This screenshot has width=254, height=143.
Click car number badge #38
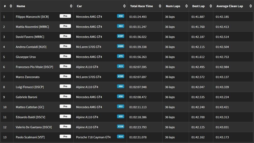120,96
